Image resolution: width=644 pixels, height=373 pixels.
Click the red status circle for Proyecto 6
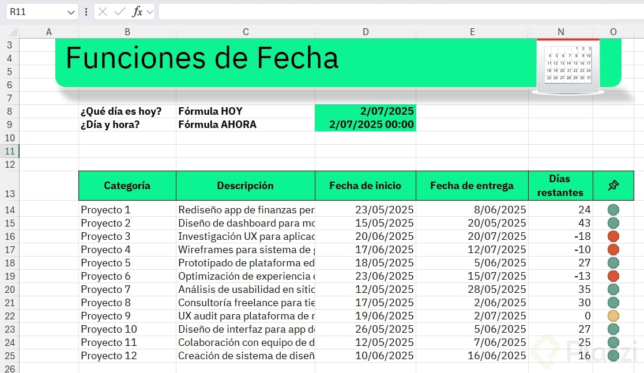(613, 276)
